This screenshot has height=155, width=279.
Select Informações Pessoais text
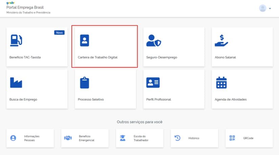pos(32,138)
